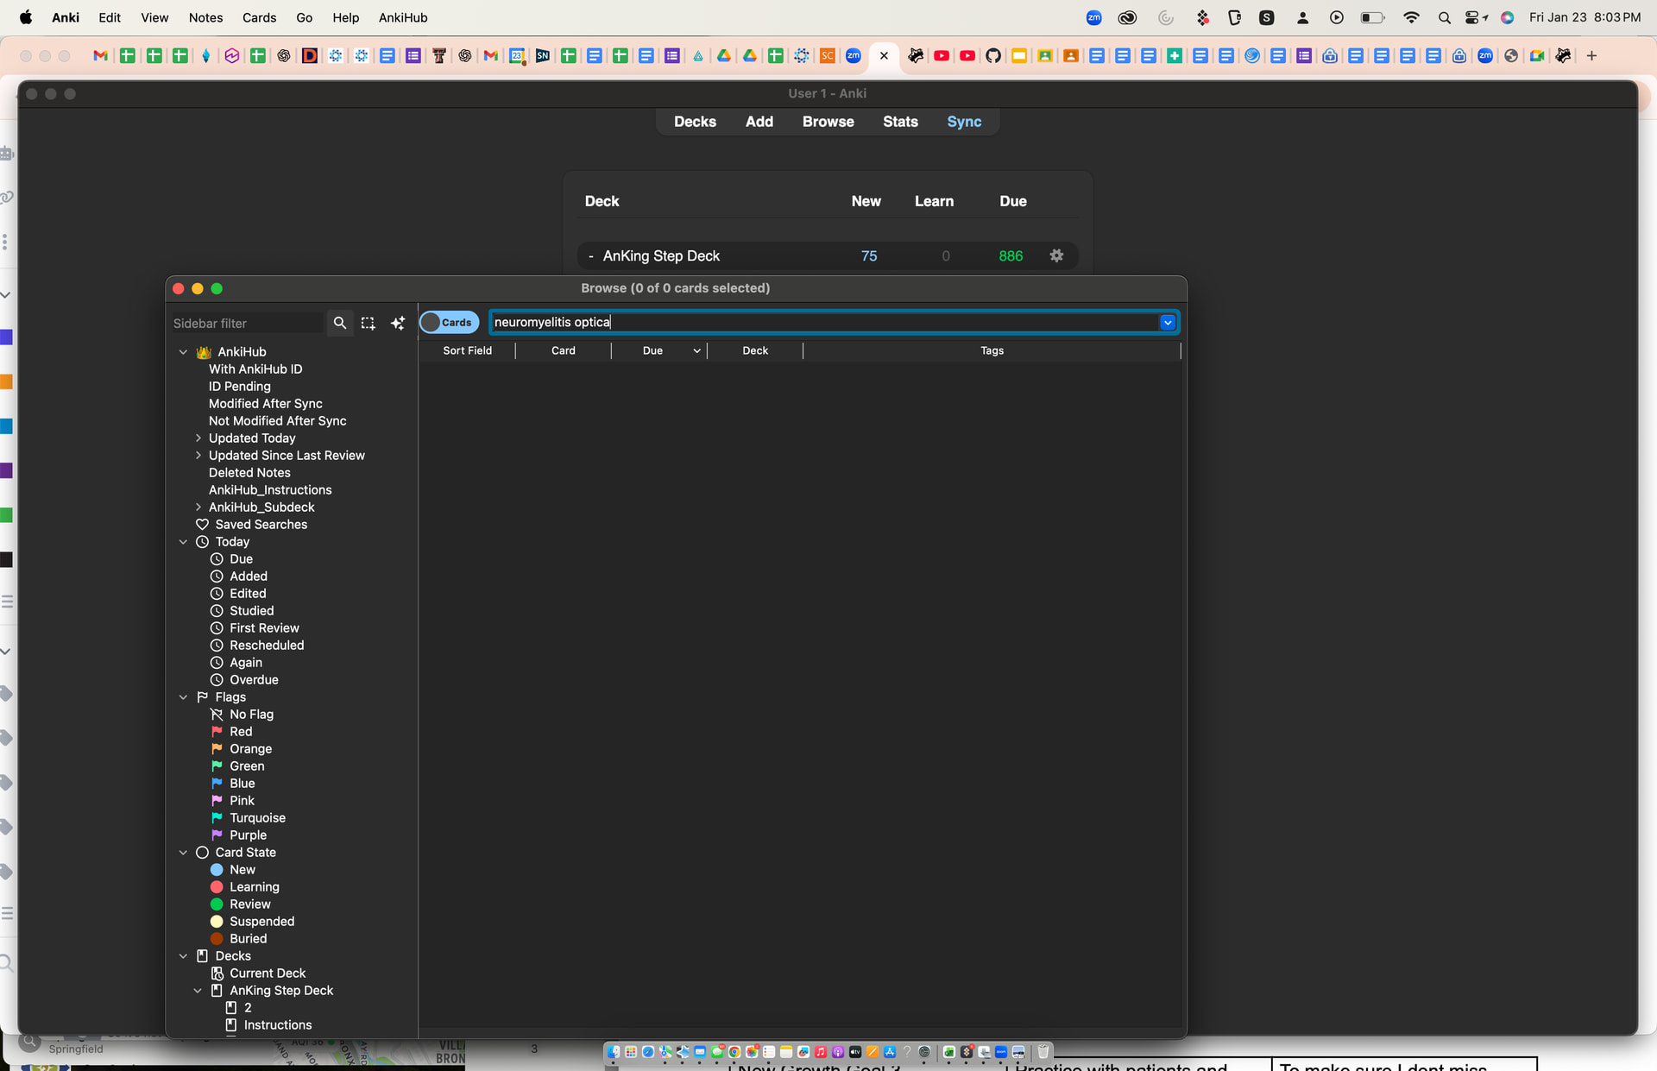The height and width of the screenshot is (1071, 1657).
Task: Collapse the AnKing Step Deck row on deck list
Action: tap(590, 256)
